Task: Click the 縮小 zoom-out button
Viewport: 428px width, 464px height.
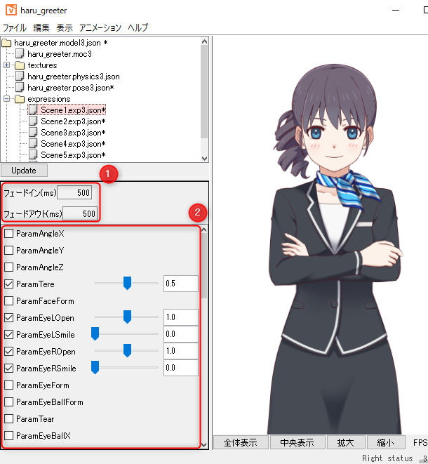Action: (385, 442)
